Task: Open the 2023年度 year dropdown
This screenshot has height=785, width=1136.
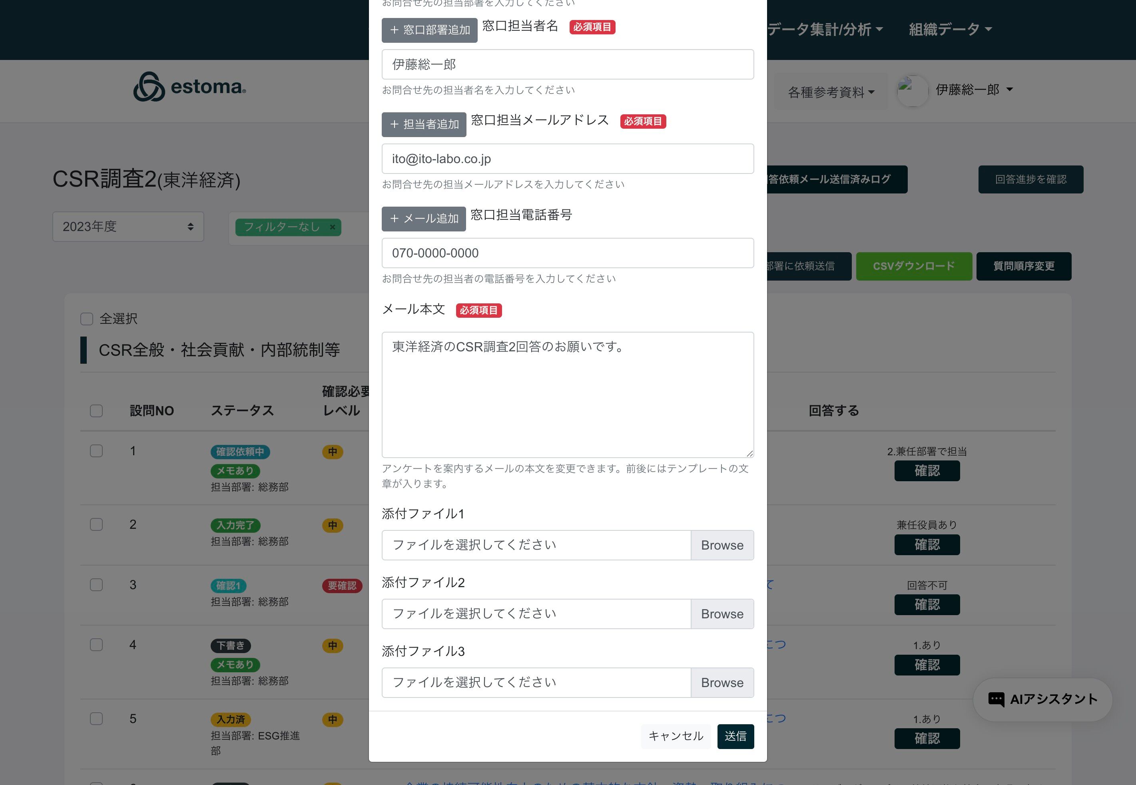Action: [x=128, y=227]
